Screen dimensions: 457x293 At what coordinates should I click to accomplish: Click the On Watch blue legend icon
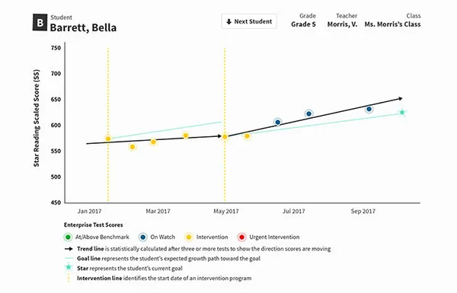click(143, 237)
